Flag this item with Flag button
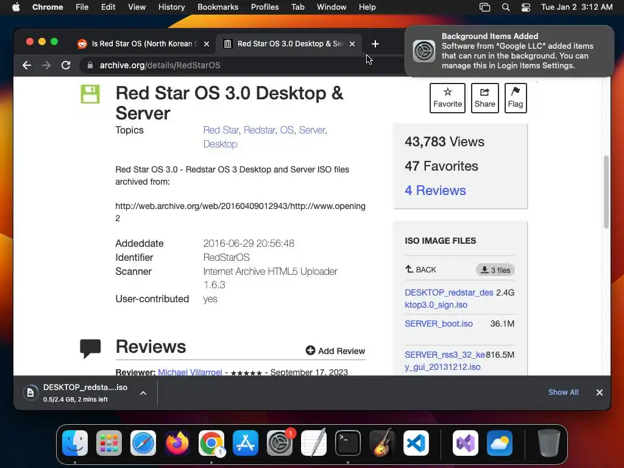624x468 pixels. (x=516, y=98)
